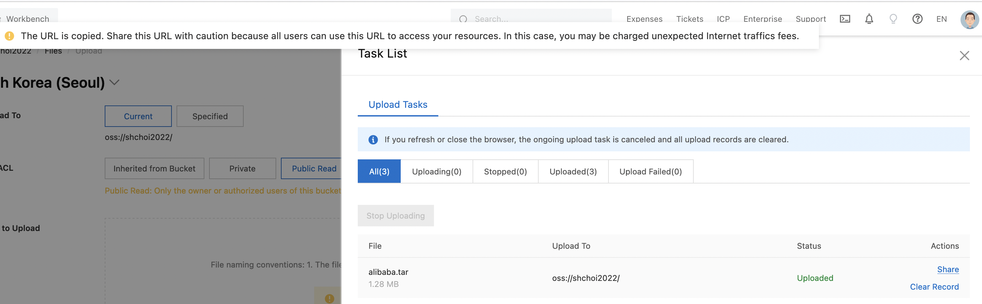The height and width of the screenshot is (304, 982).
Task: Filter by Uploaded(3) tasks
Action: click(x=573, y=171)
